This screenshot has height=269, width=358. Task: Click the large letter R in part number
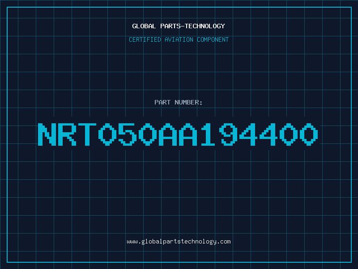pyautogui.click(x=67, y=134)
